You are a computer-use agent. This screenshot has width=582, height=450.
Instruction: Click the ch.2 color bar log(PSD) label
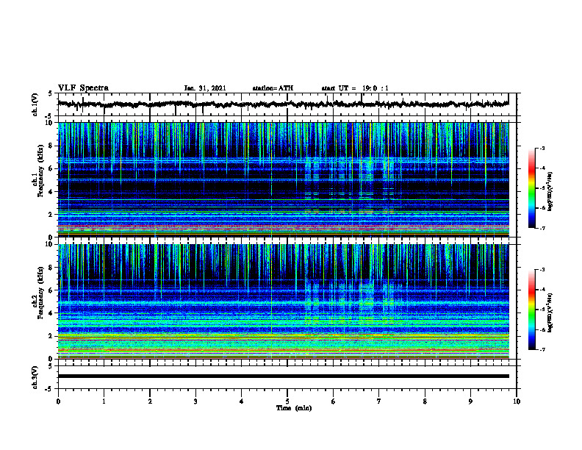(550, 312)
